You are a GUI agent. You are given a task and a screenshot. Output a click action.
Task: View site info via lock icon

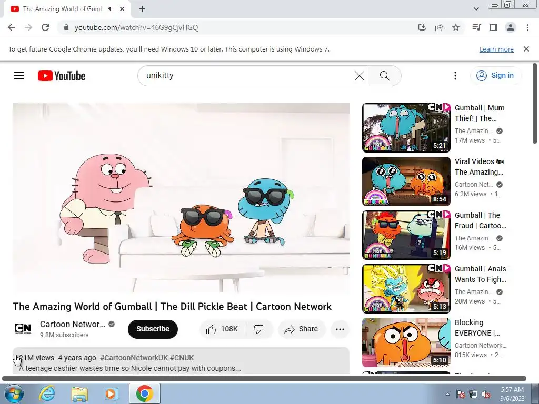click(66, 27)
